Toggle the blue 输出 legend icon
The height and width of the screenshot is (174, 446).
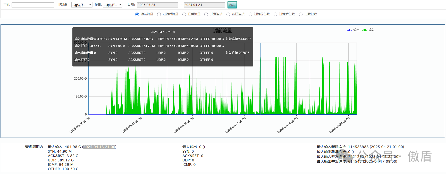tap(349, 30)
